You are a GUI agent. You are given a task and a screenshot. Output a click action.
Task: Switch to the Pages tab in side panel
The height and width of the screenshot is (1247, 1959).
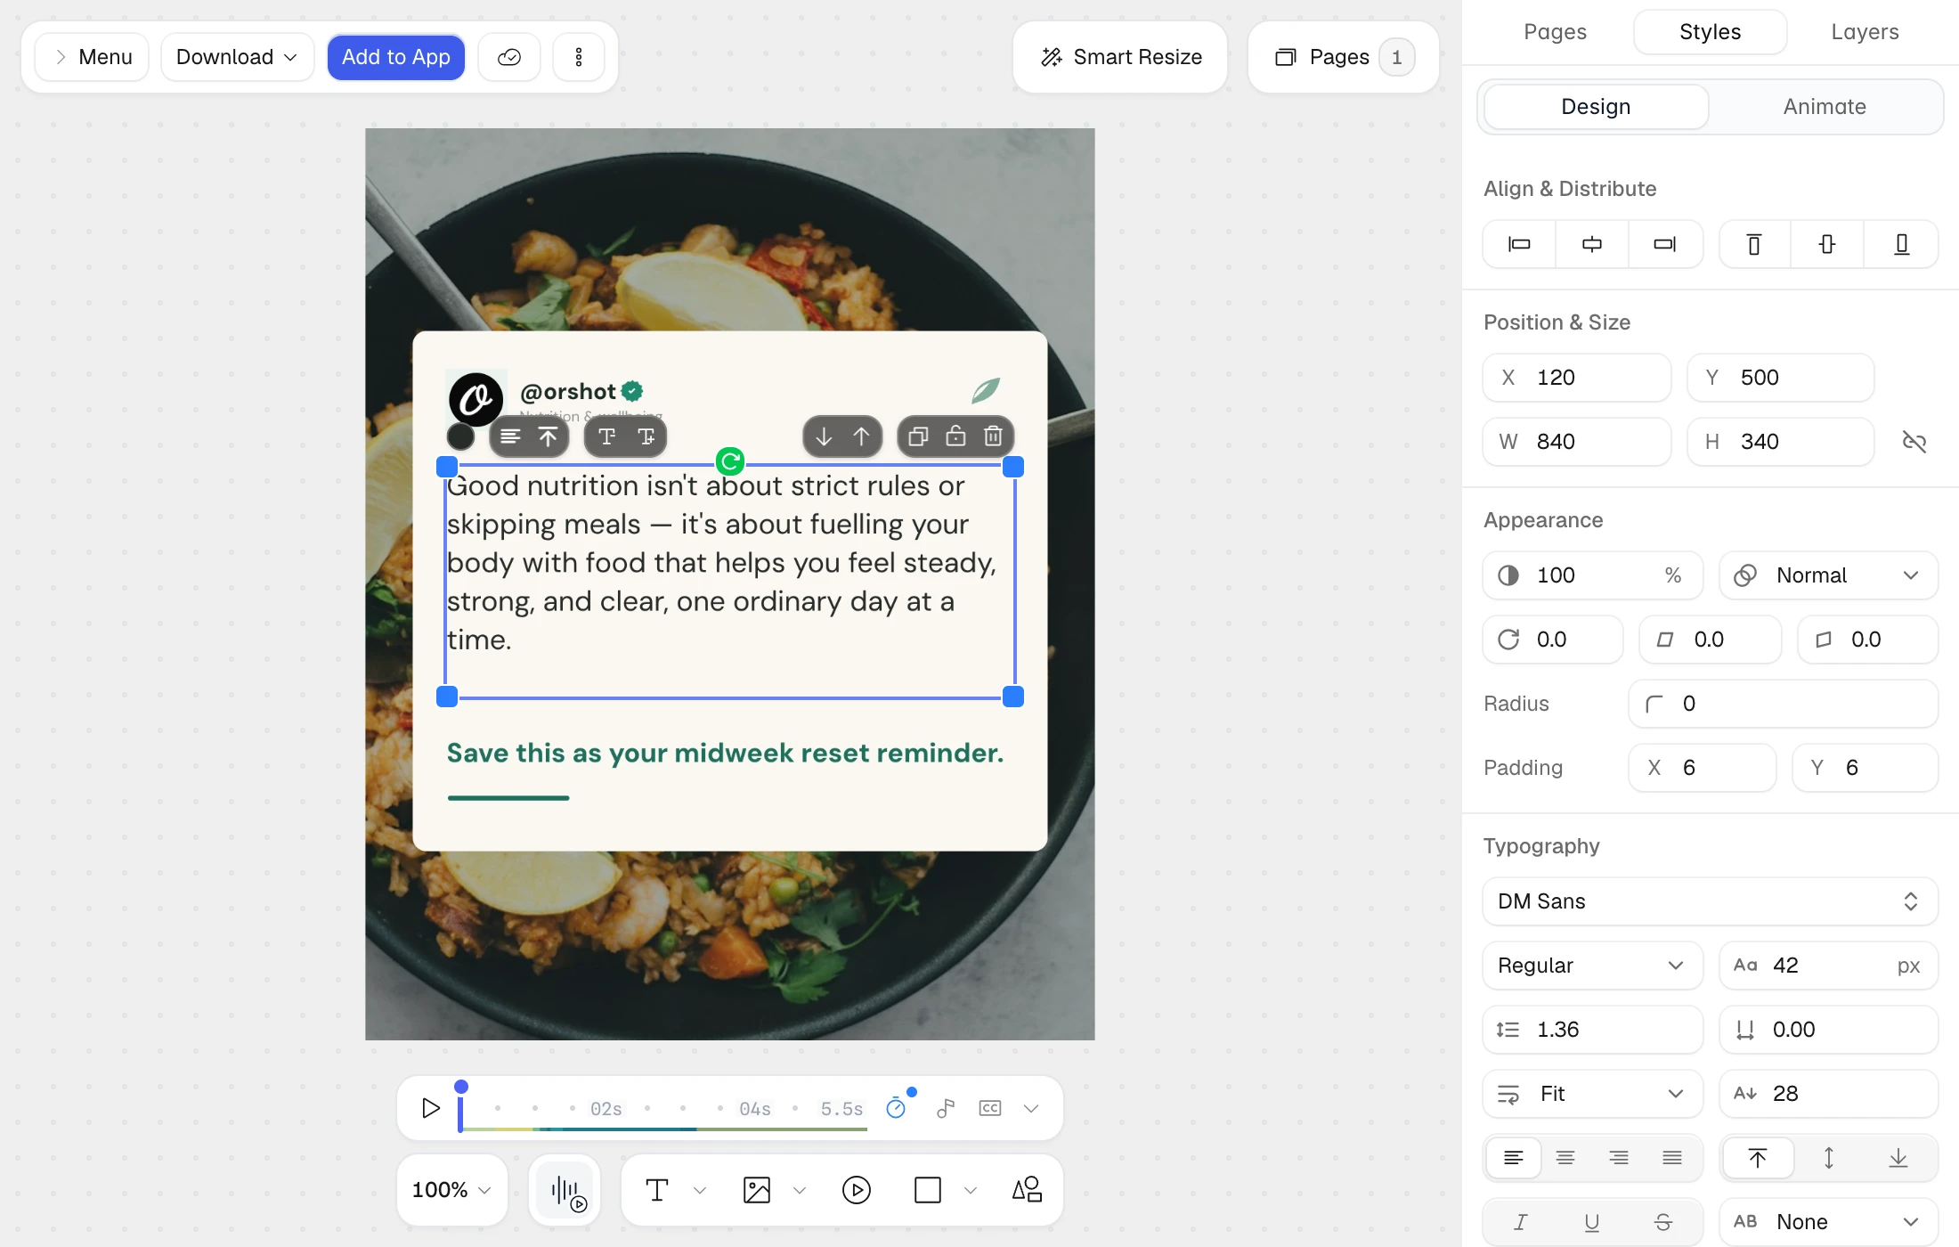pos(1555,32)
